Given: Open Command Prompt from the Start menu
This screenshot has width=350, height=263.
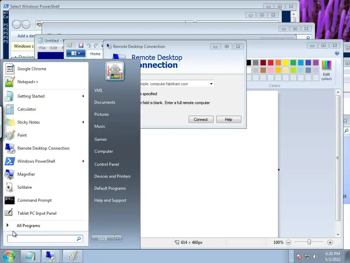Looking at the screenshot, I should pos(46,200).
